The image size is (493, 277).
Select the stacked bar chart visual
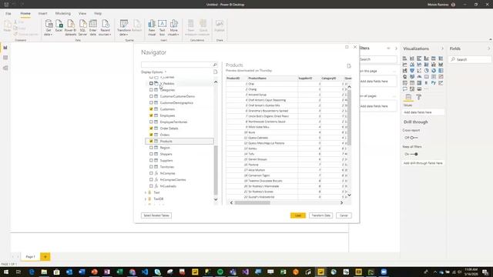(404, 58)
